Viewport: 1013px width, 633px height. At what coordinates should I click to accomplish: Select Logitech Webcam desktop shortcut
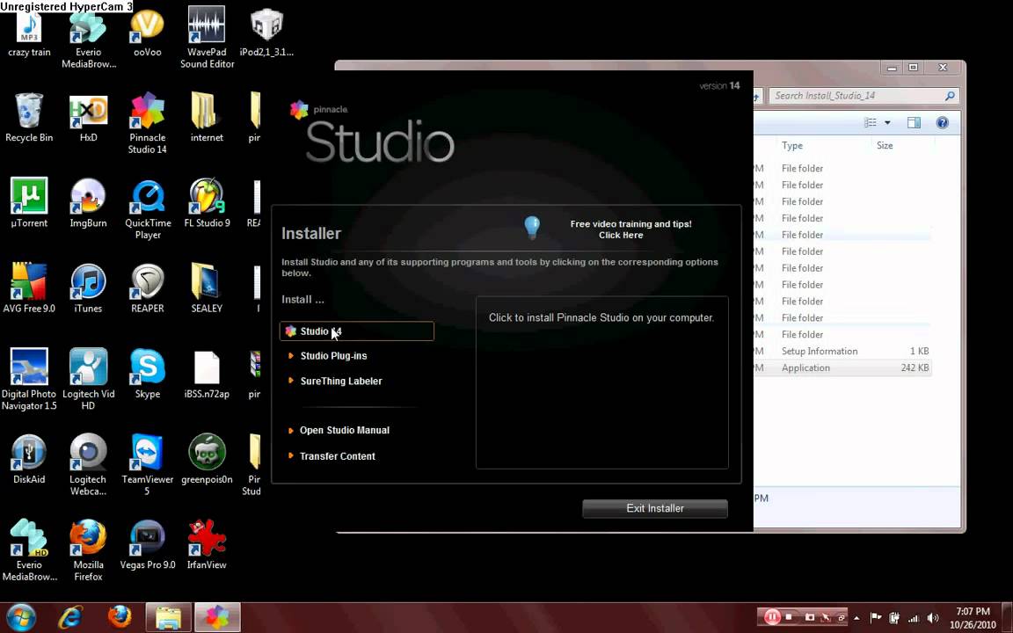tap(89, 464)
